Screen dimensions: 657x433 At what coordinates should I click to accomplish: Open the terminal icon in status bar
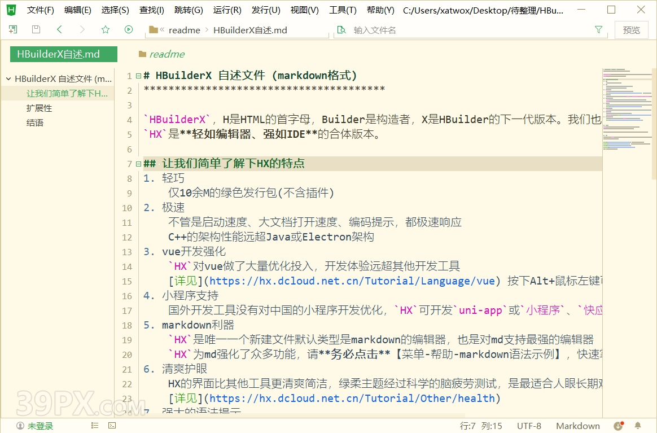point(112,426)
